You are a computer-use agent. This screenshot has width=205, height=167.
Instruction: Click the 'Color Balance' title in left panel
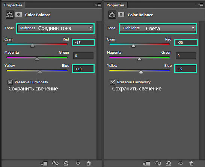coord(38,15)
